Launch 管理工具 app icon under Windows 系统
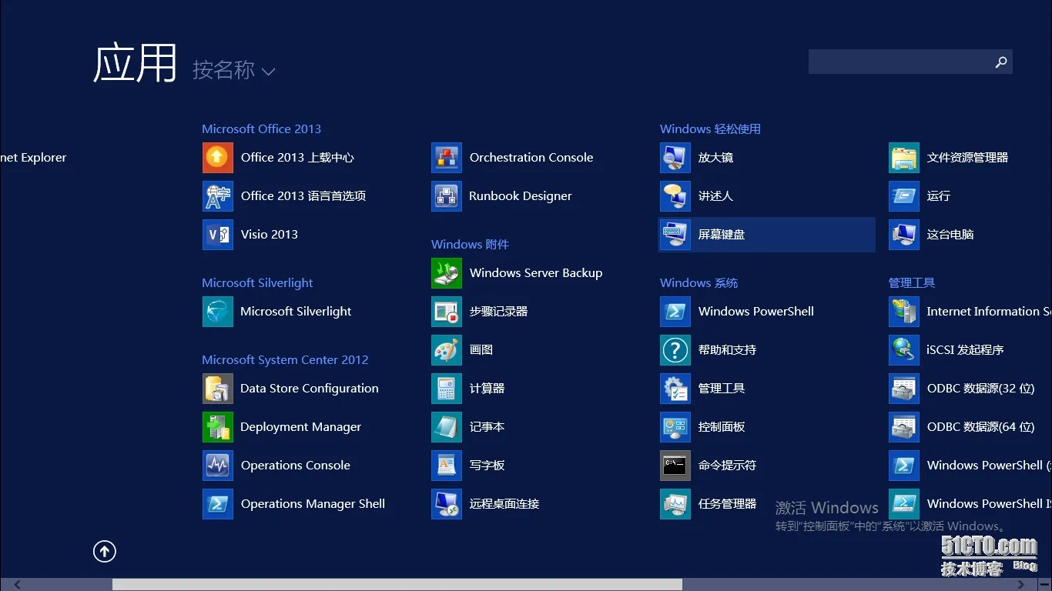The image size is (1052, 591). (675, 389)
